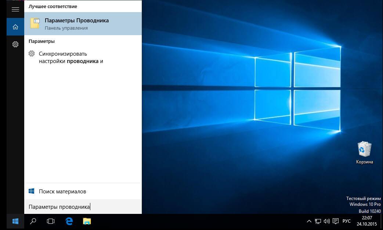
Task: Click Панель управления subtitle text
Action: (66, 28)
